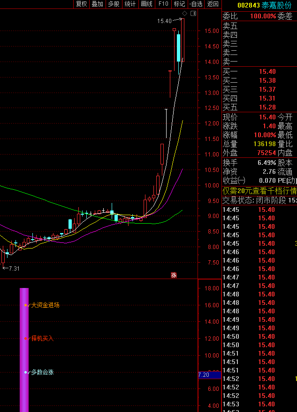
Task: Select the 买一 bid price 15.40
Action: [x=267, y=71]
